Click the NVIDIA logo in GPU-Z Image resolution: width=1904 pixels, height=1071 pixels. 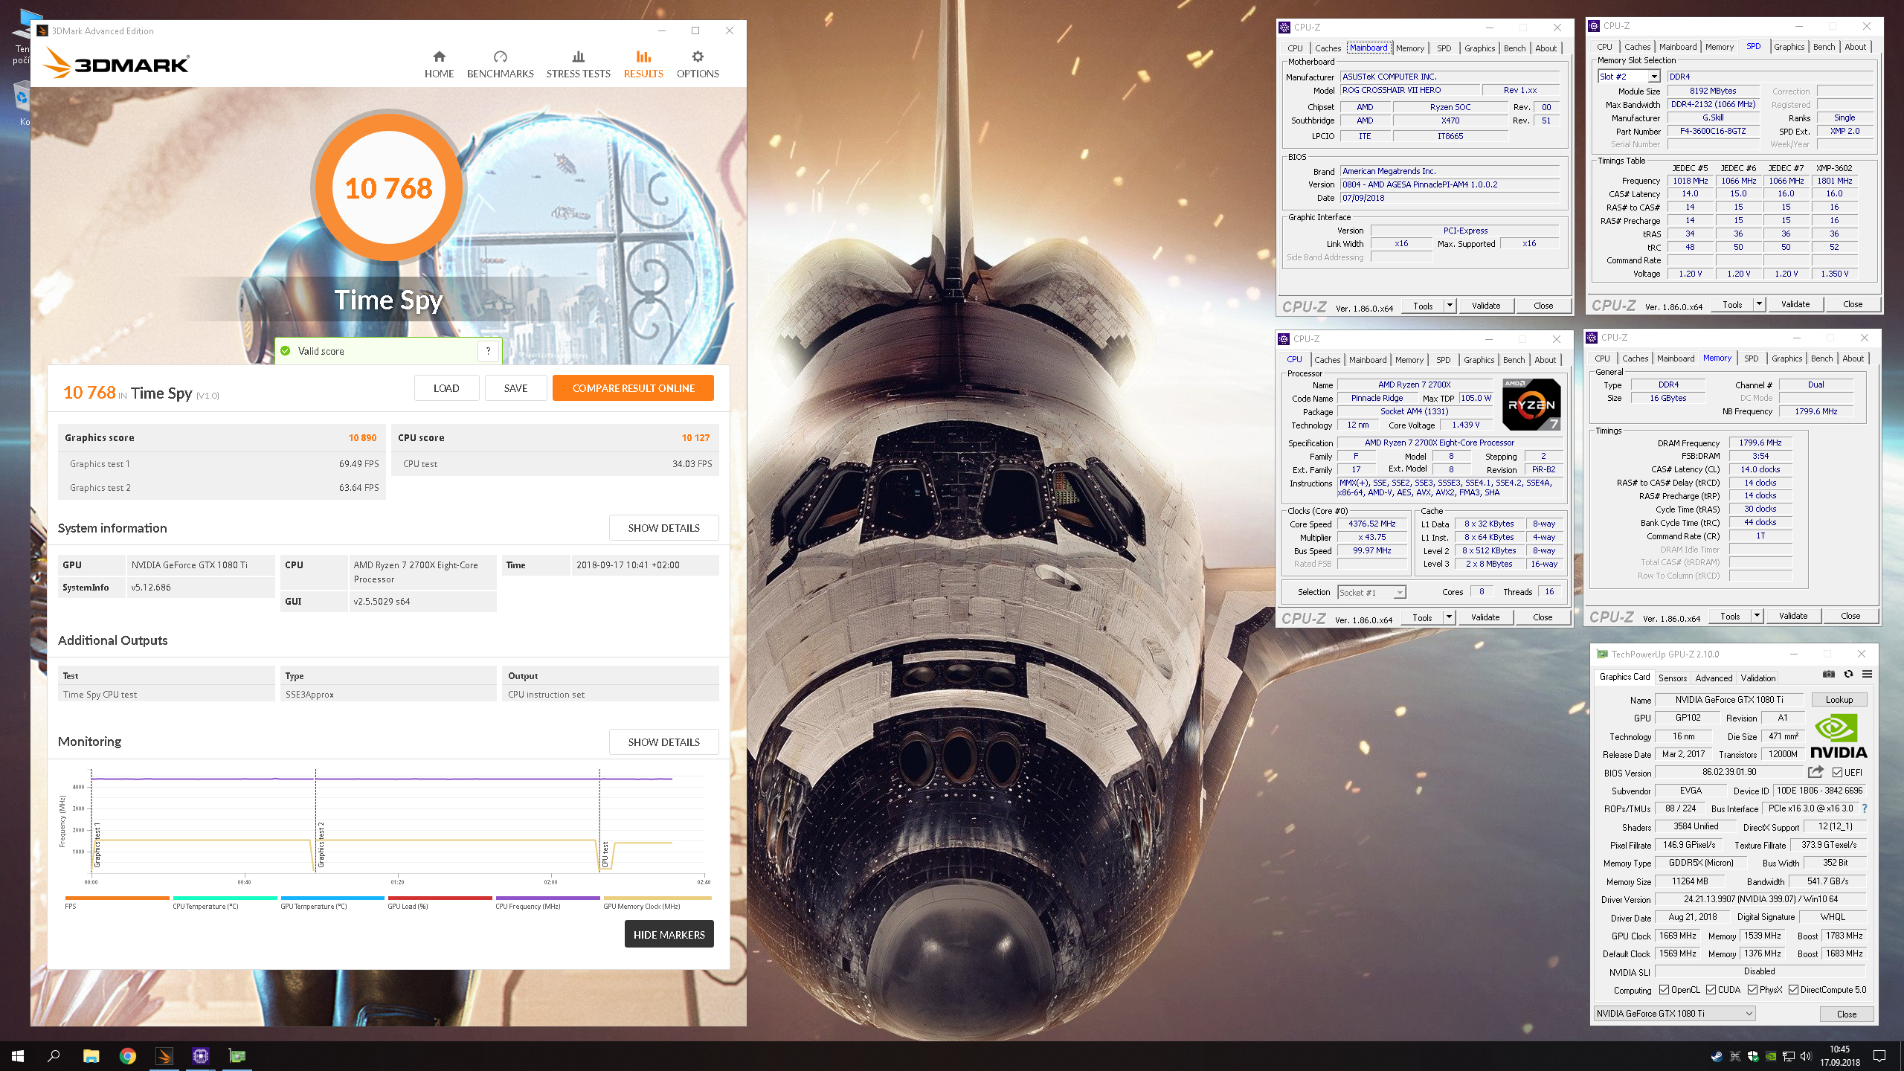1838,736
